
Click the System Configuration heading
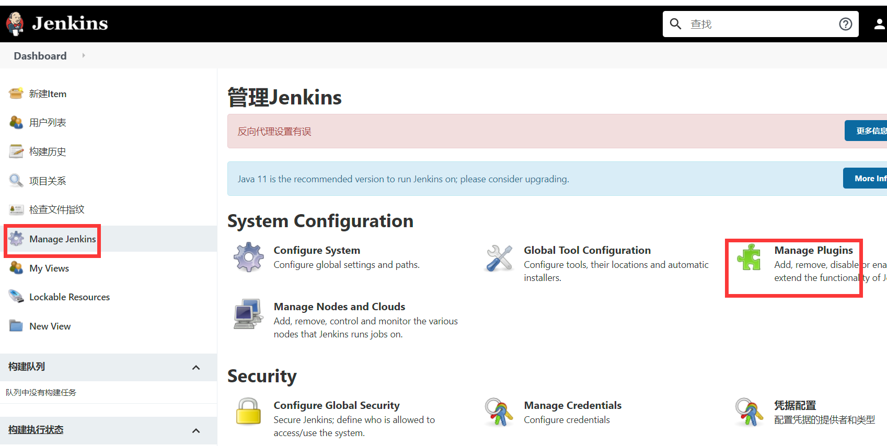point(320,221)
